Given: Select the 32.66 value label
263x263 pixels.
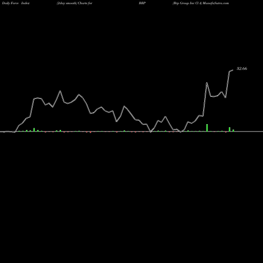Looking at the screenshot, I should tap(242, 68).
